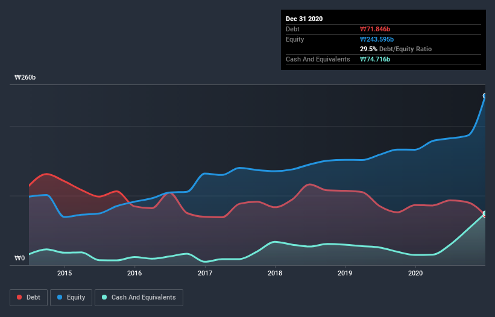Click the blue Equity legend dot
Screen dimensions: 495x317
60,297
